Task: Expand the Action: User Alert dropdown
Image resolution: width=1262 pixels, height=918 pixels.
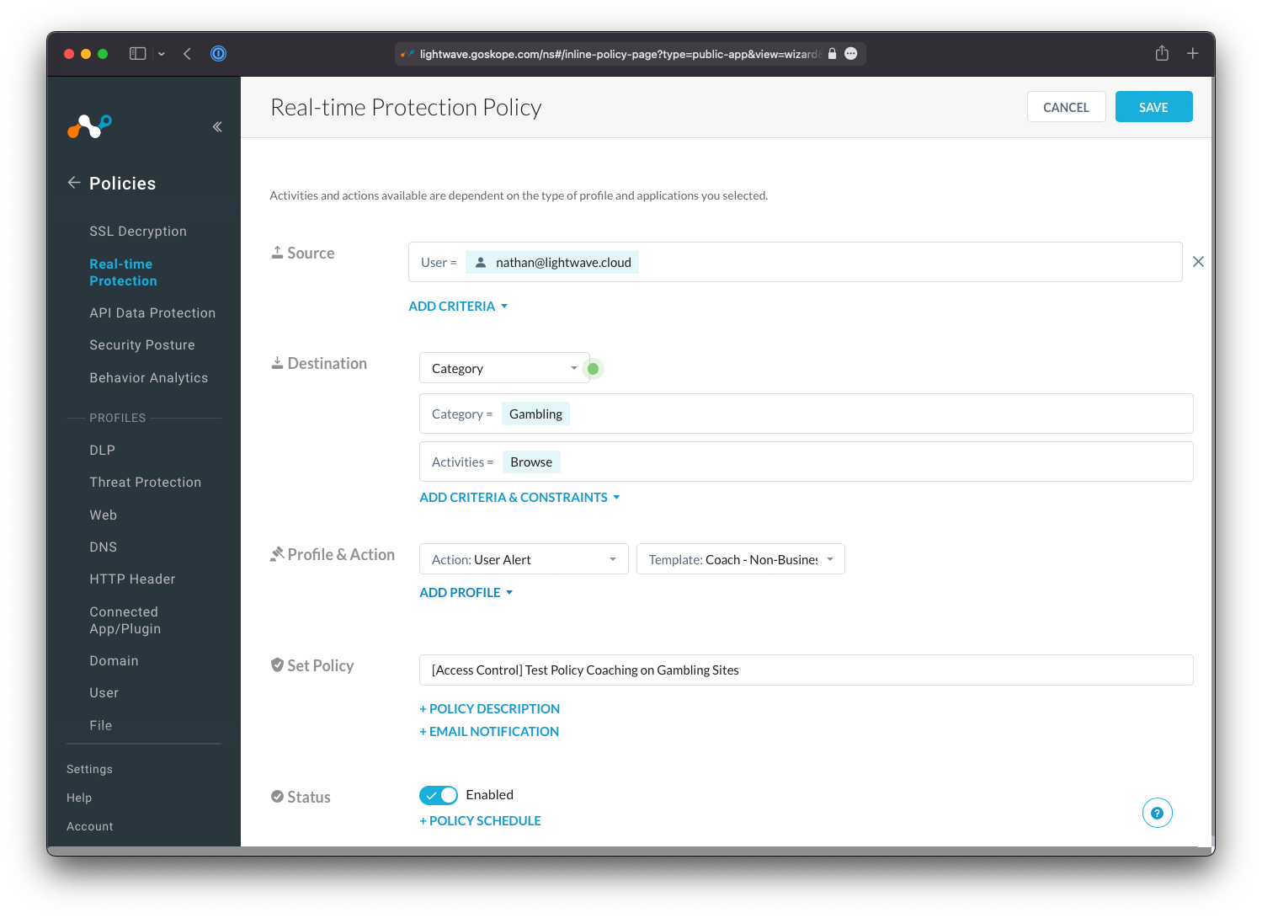Action: [524, 559]
